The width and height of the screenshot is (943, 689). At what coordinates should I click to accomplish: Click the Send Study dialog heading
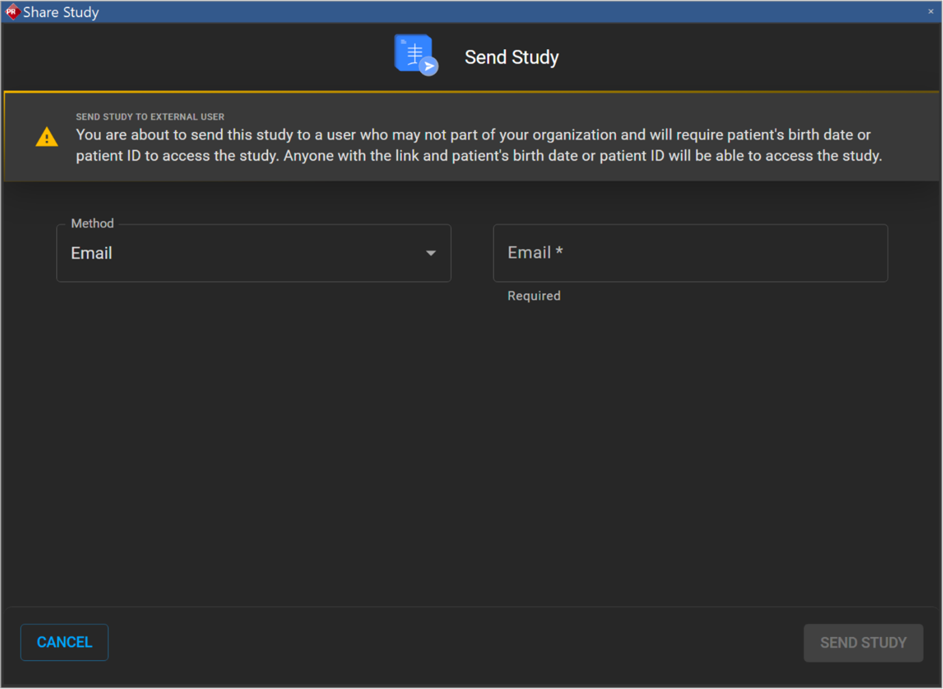tap(512, 57)
